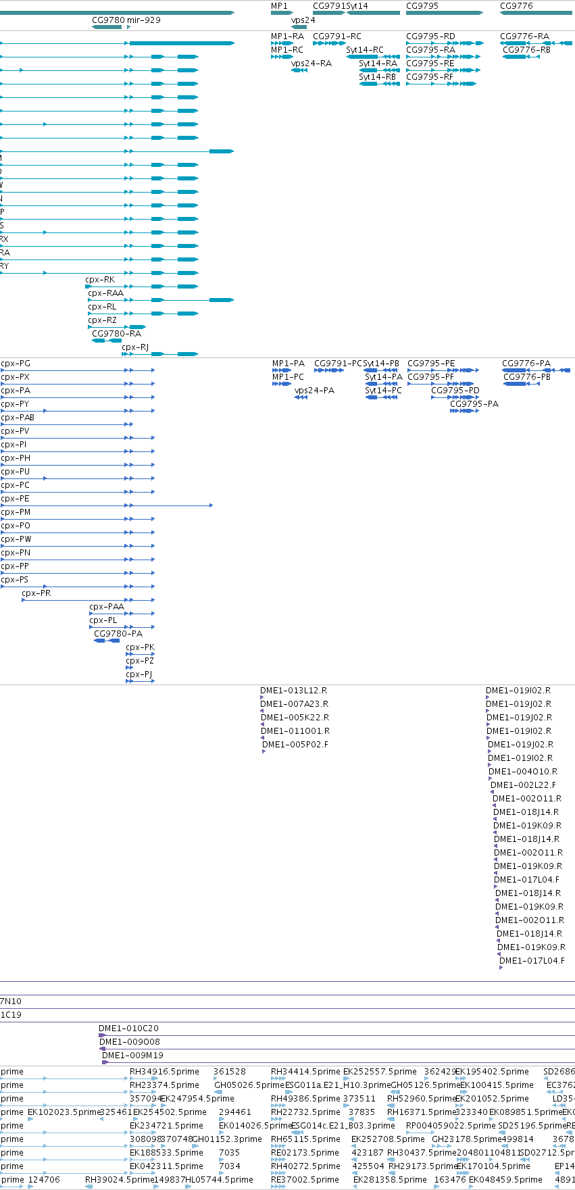Open the CG9780 gene feature
This screenshot has width=575, height=1190.
(x=107, y=27)
